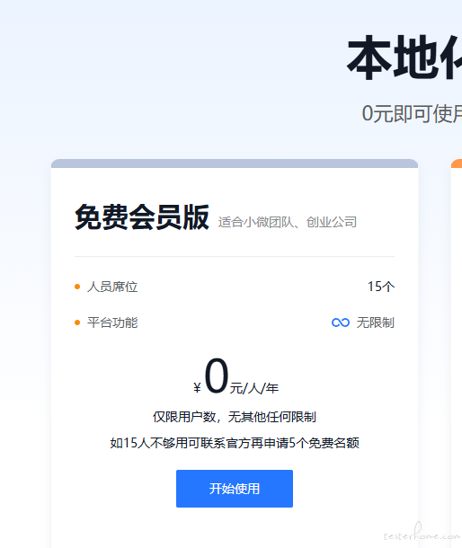The height and width of the screenshot is (548, 462).
Task: Click the blue 开始使用 button
Action: pos(235,488)
